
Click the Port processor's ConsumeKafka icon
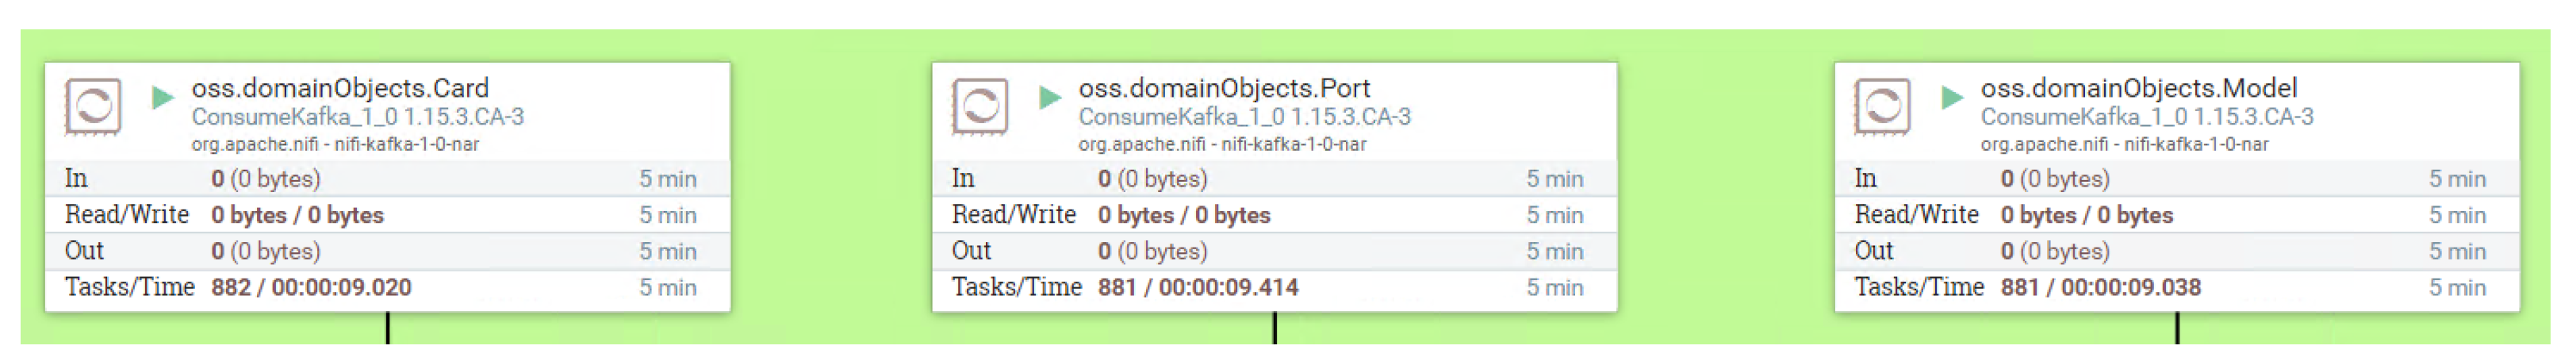point(980,105)
